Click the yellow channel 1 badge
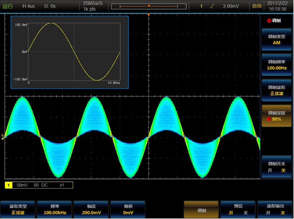Screen dimensions: 294x219 [9, 185]
